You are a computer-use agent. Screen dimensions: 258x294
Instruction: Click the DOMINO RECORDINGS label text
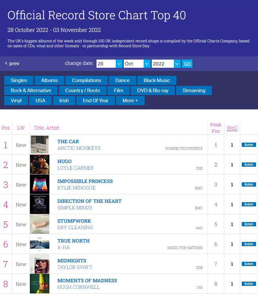[x=184, y=148]
